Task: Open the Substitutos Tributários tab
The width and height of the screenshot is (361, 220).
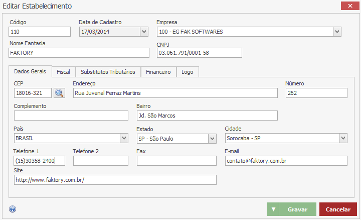Action: click(x=108, y=72)
